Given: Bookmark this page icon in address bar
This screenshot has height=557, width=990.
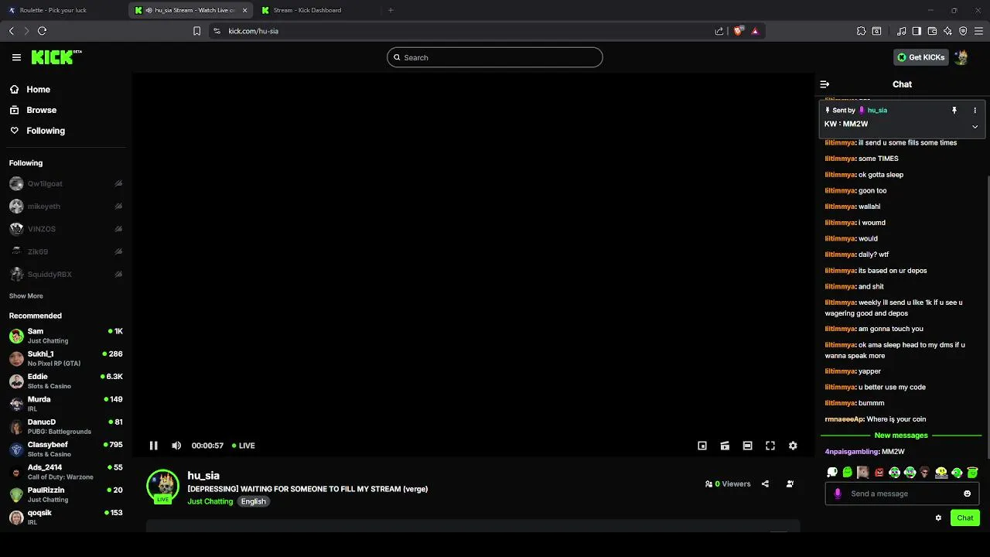Looking at the screenshot, I should (x=196, y=31).
